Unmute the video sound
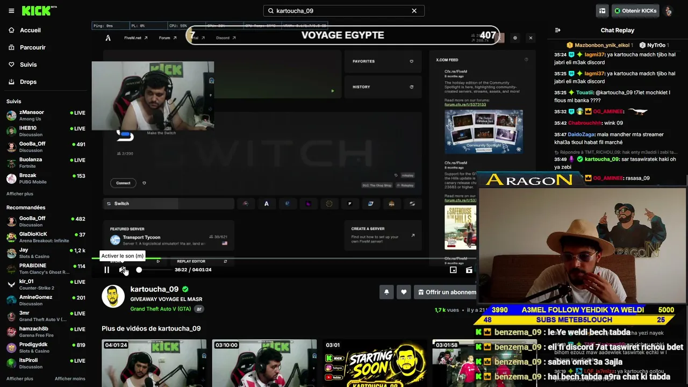 coord(123,270)
